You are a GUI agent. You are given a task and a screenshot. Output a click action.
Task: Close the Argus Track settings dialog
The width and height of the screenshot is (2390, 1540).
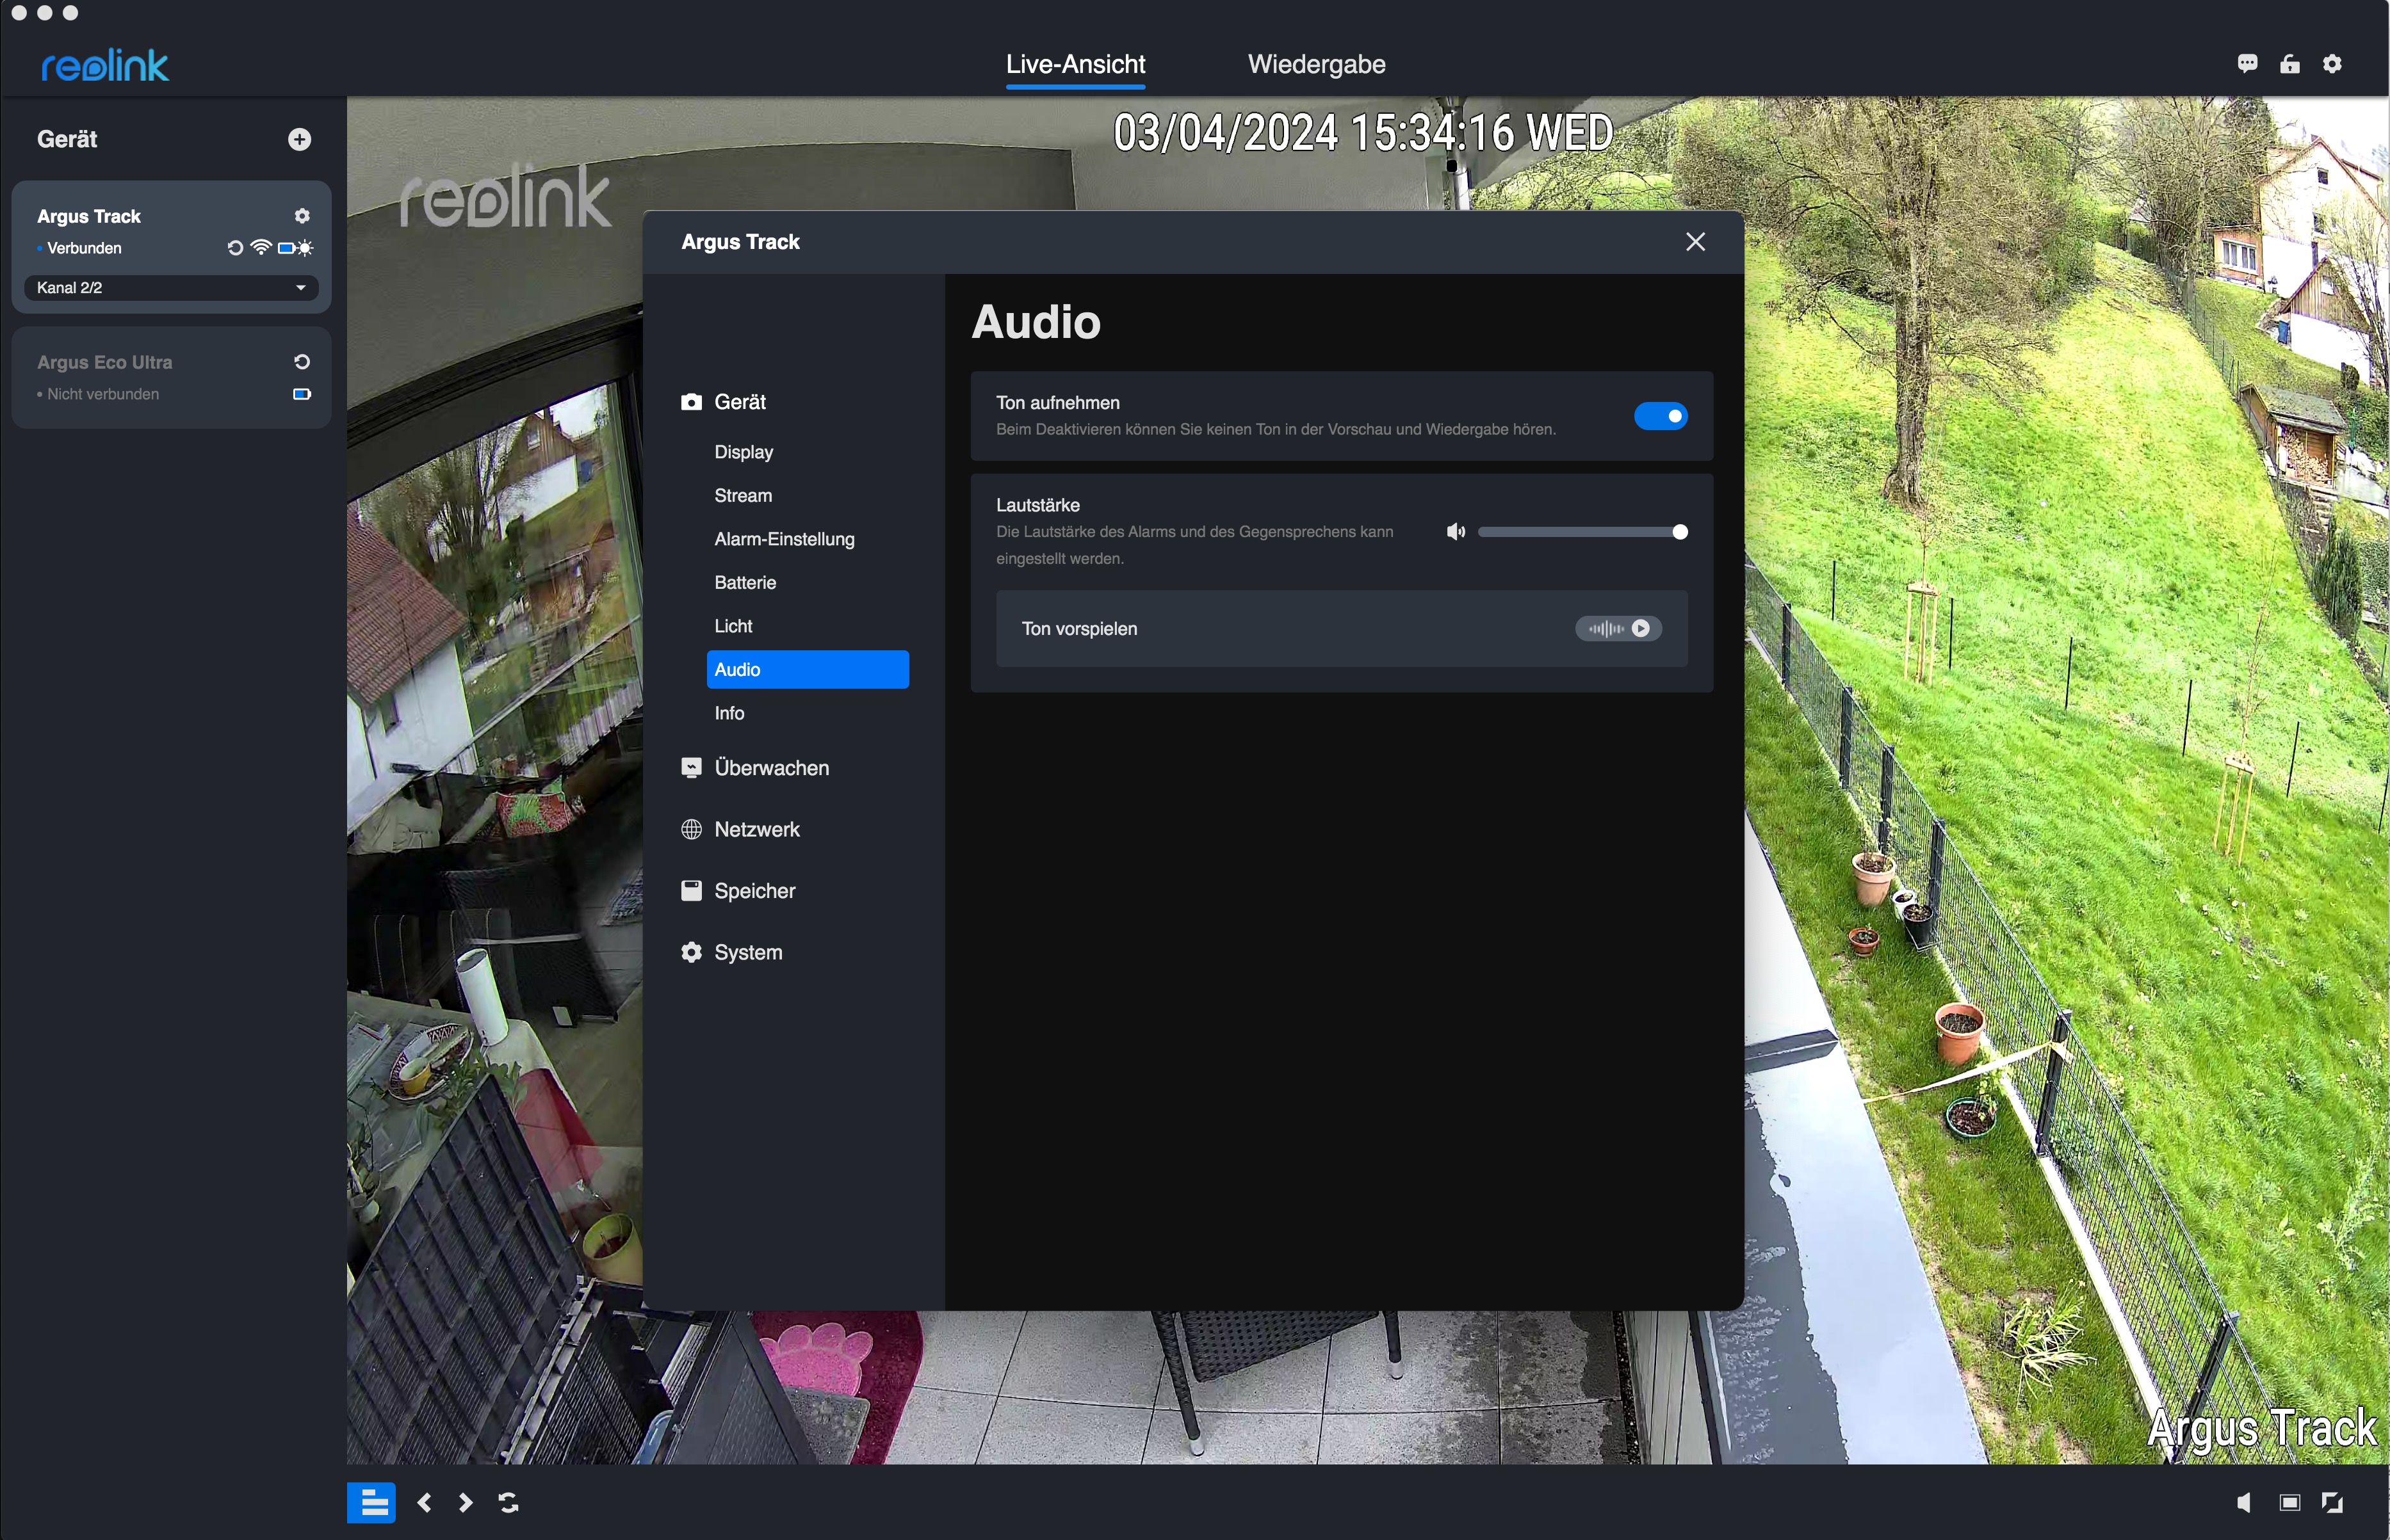point(1695,242)
